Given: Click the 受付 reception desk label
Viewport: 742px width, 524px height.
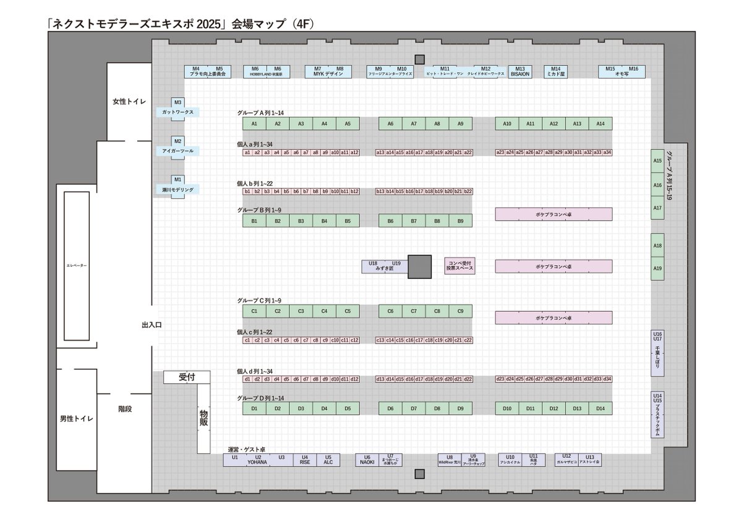Looking at the screenshot, I should (x=187, y=377).
